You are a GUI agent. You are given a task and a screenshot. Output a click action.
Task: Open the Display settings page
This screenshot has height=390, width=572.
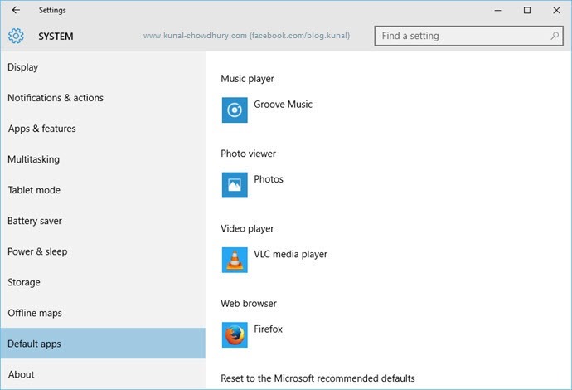coord(103,67)
